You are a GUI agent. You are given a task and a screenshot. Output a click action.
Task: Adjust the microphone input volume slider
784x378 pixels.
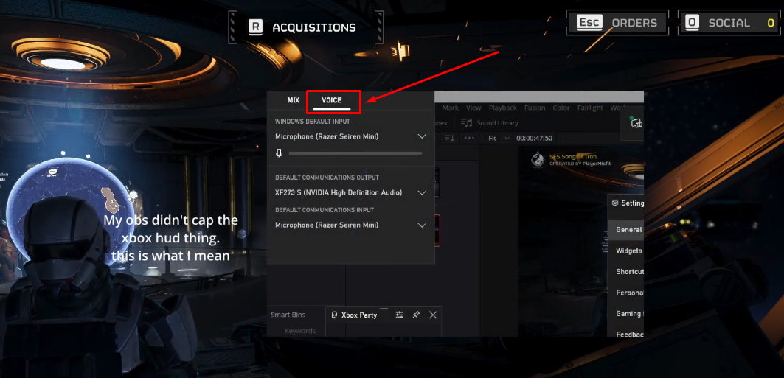355,153
